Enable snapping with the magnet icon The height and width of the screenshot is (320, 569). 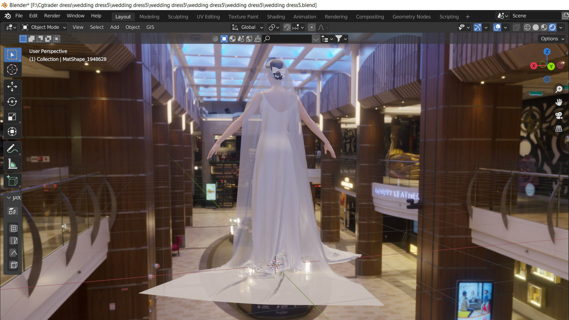(287, 27)
